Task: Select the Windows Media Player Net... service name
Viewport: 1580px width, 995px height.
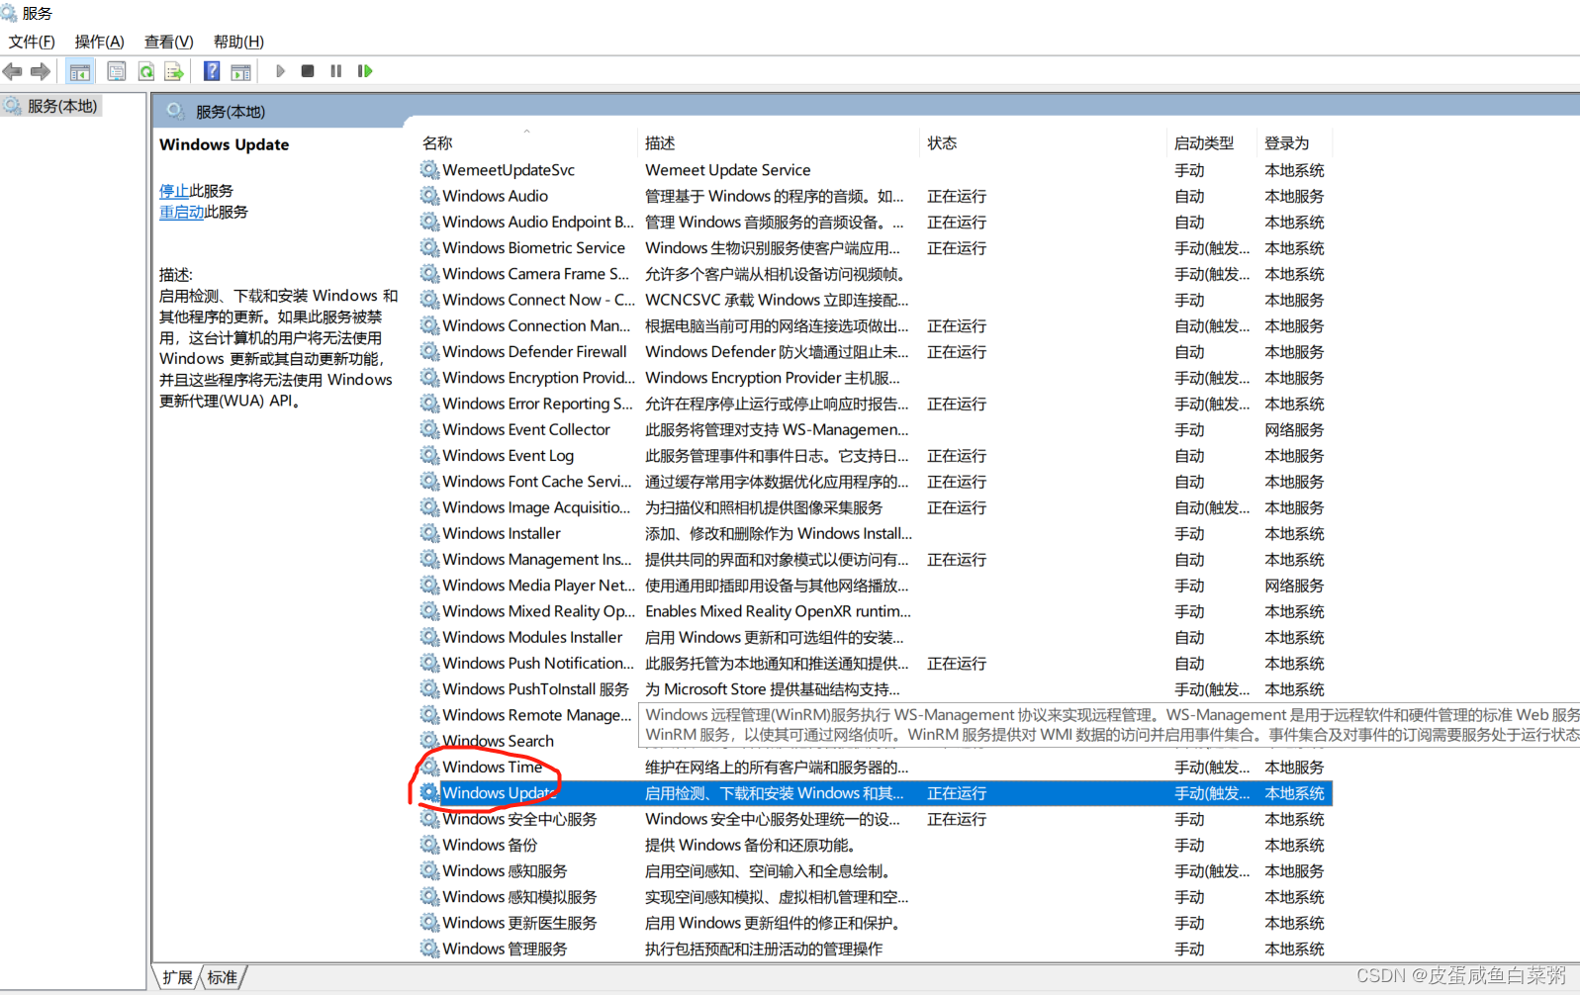Action: click(538, 586)
